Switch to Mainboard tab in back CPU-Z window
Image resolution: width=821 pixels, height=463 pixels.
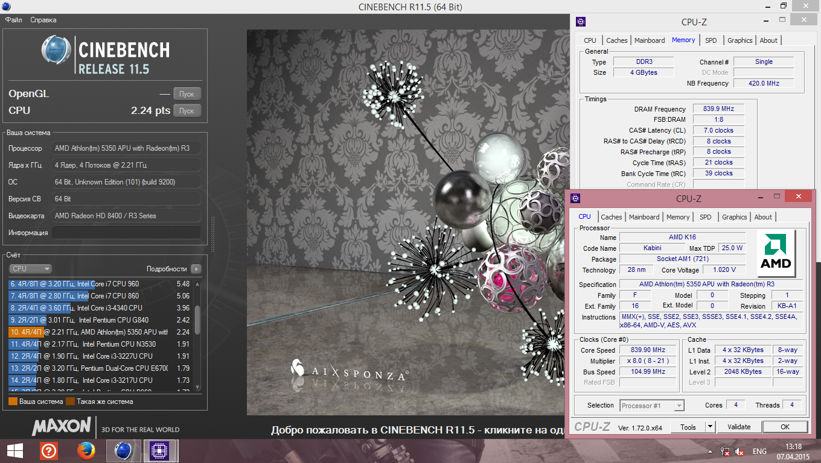650,40
